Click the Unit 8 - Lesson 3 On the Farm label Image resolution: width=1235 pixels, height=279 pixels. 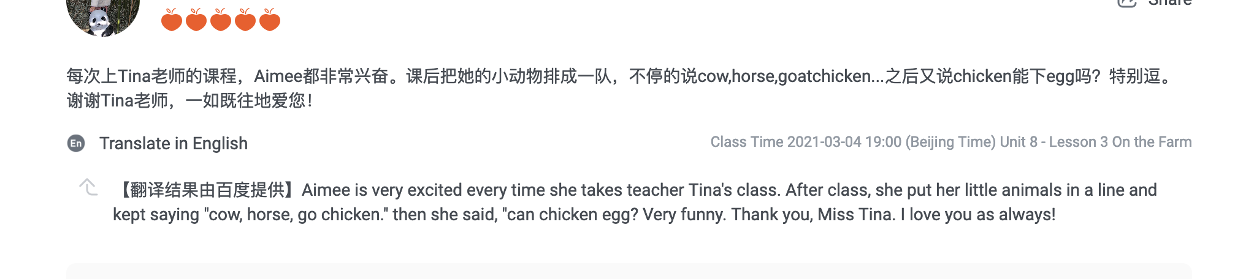pyautogui.click(x=1096, y=142)
